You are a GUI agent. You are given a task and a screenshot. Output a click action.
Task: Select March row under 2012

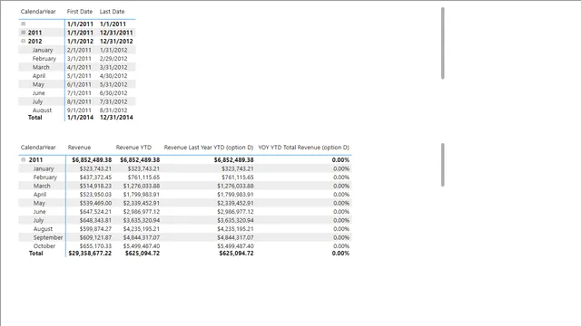pyautogui.click(x=77, y=67)
